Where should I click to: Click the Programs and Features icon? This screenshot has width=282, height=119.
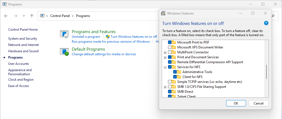[64, 34]
